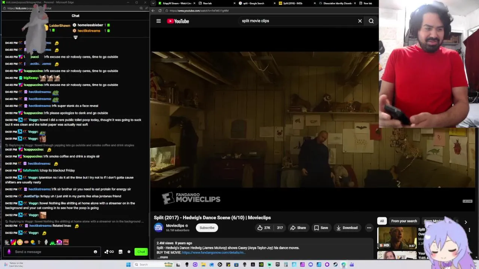Click homelessbieber in gifter leaderboard
479x269 pixels.
(x=90, y=25)
